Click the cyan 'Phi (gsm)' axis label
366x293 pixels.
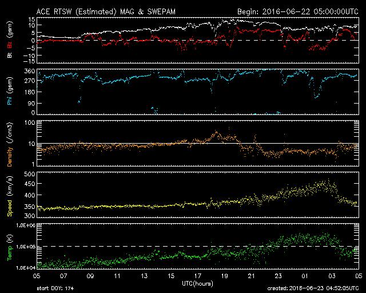tap(10, 91)
